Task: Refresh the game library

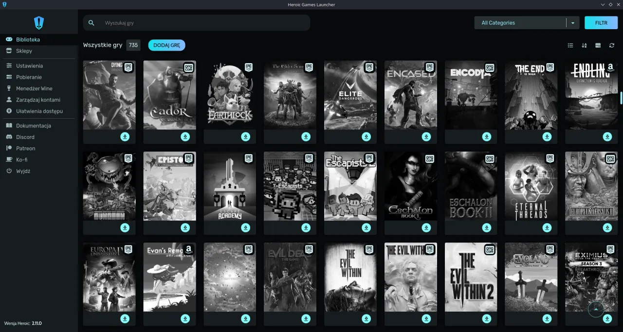Action: [x=612, y=45]
